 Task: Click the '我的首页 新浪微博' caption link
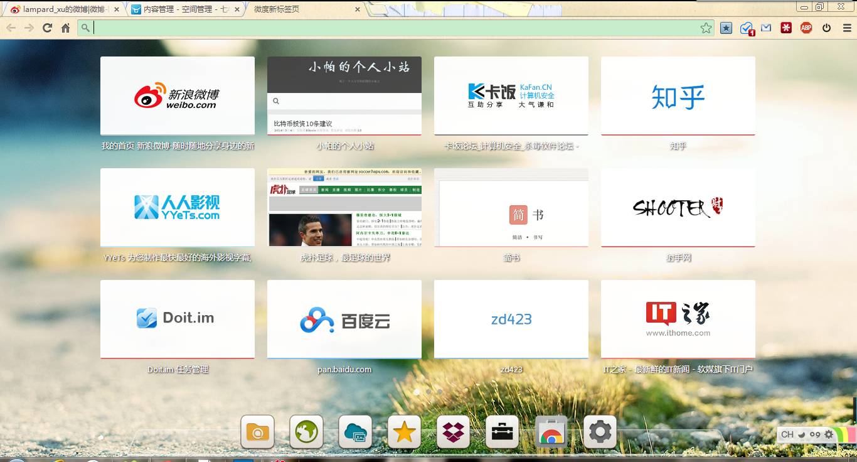click(x=178, y=146)
